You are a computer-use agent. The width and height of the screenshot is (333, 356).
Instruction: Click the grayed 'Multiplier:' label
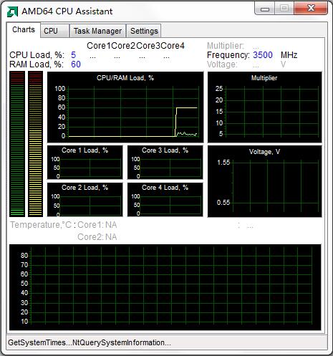tap(226, 46)
